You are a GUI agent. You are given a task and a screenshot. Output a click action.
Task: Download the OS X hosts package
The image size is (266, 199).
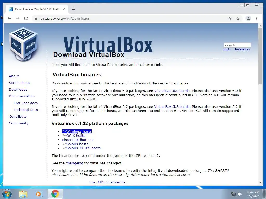pyautogui.click(x=74, y=136)
